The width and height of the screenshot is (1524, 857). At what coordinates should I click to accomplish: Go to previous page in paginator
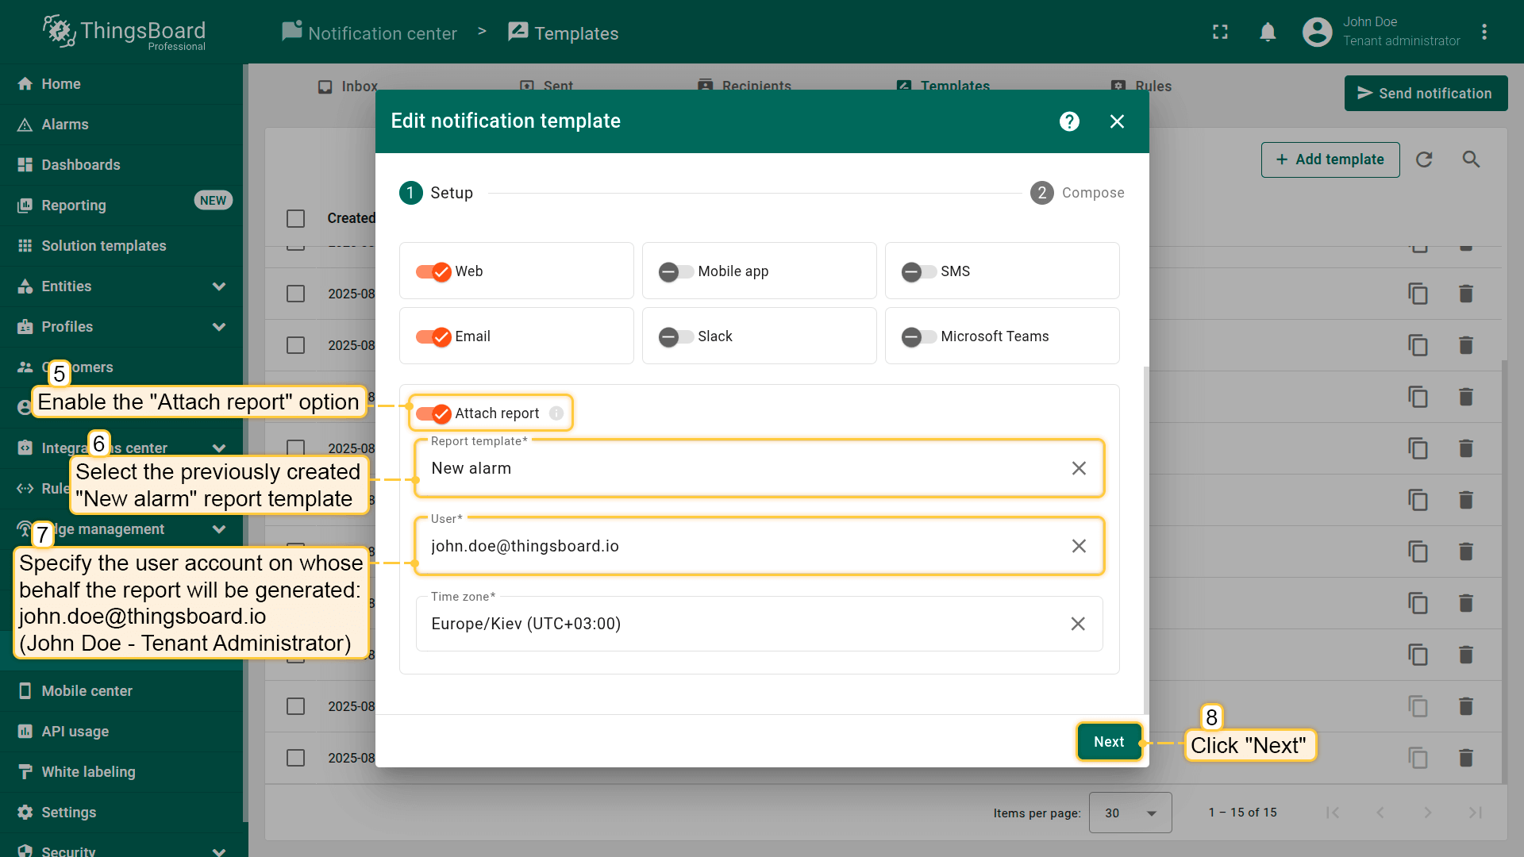1380,813
